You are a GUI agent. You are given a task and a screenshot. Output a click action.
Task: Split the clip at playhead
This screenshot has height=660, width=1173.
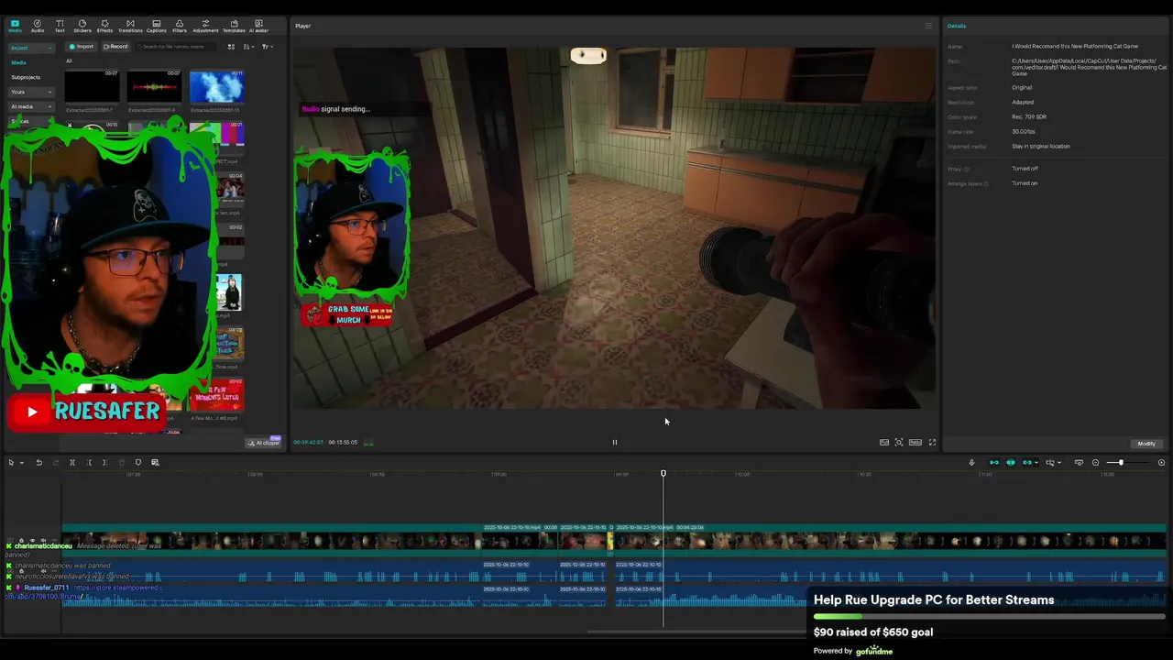point(72,463)
